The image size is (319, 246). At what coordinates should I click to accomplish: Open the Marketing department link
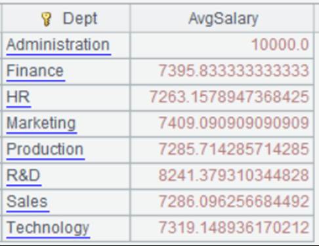click(x=41, y=124)
